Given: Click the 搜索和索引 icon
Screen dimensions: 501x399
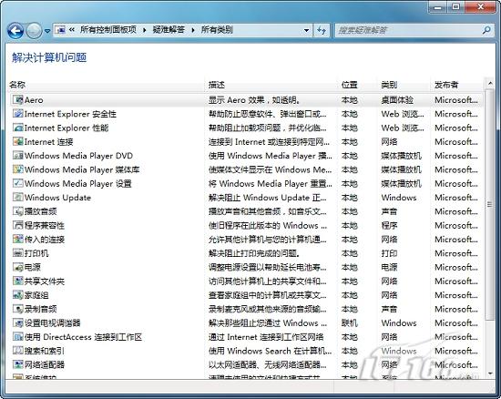Looking at the screenshot, I should point(18,351).
